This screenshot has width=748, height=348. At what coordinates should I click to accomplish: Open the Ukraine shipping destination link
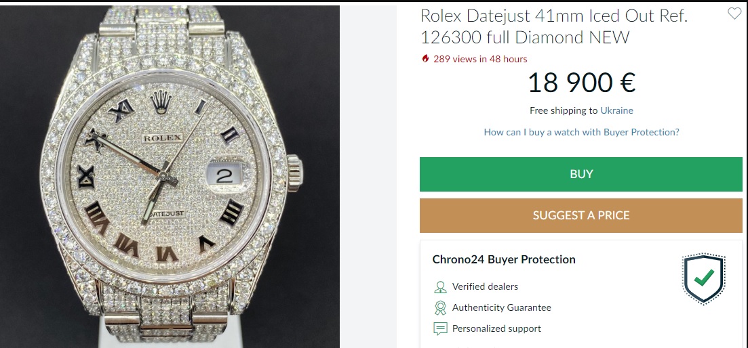pos(616,110)
